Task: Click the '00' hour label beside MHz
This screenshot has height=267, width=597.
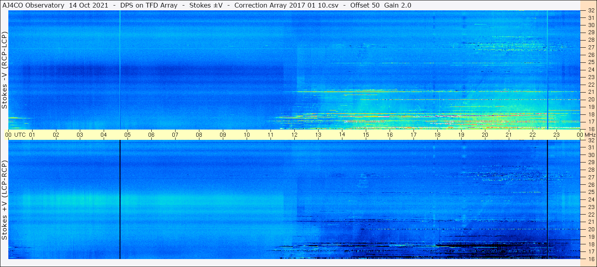Action: pos(580,135)
